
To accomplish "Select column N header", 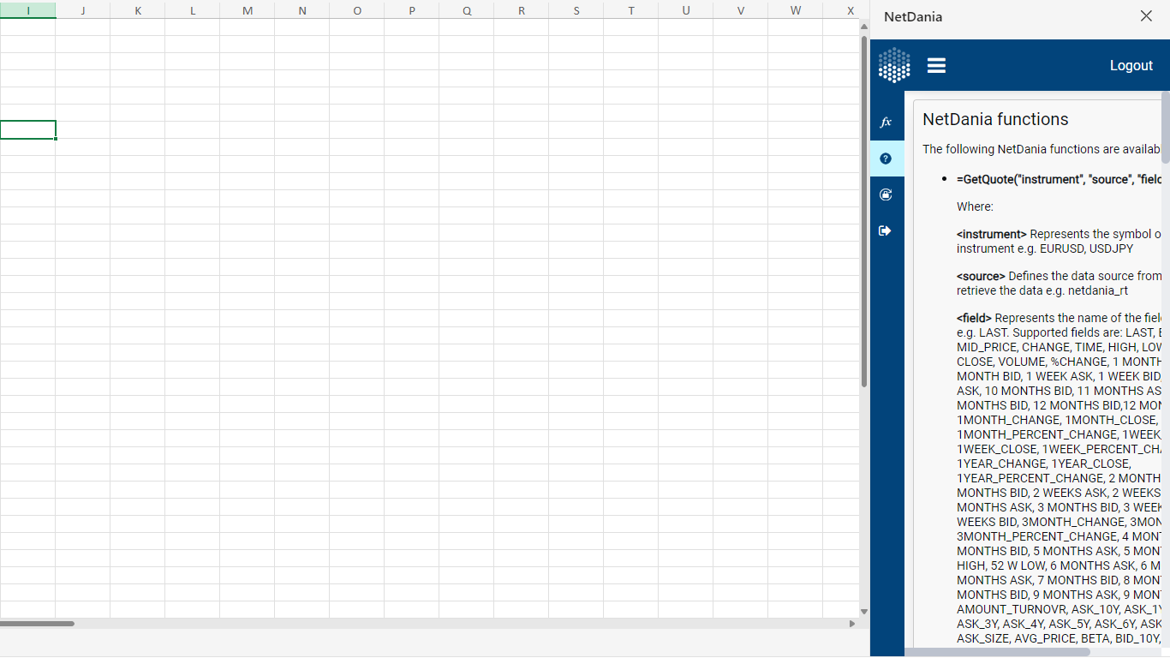I will (302, 10).
